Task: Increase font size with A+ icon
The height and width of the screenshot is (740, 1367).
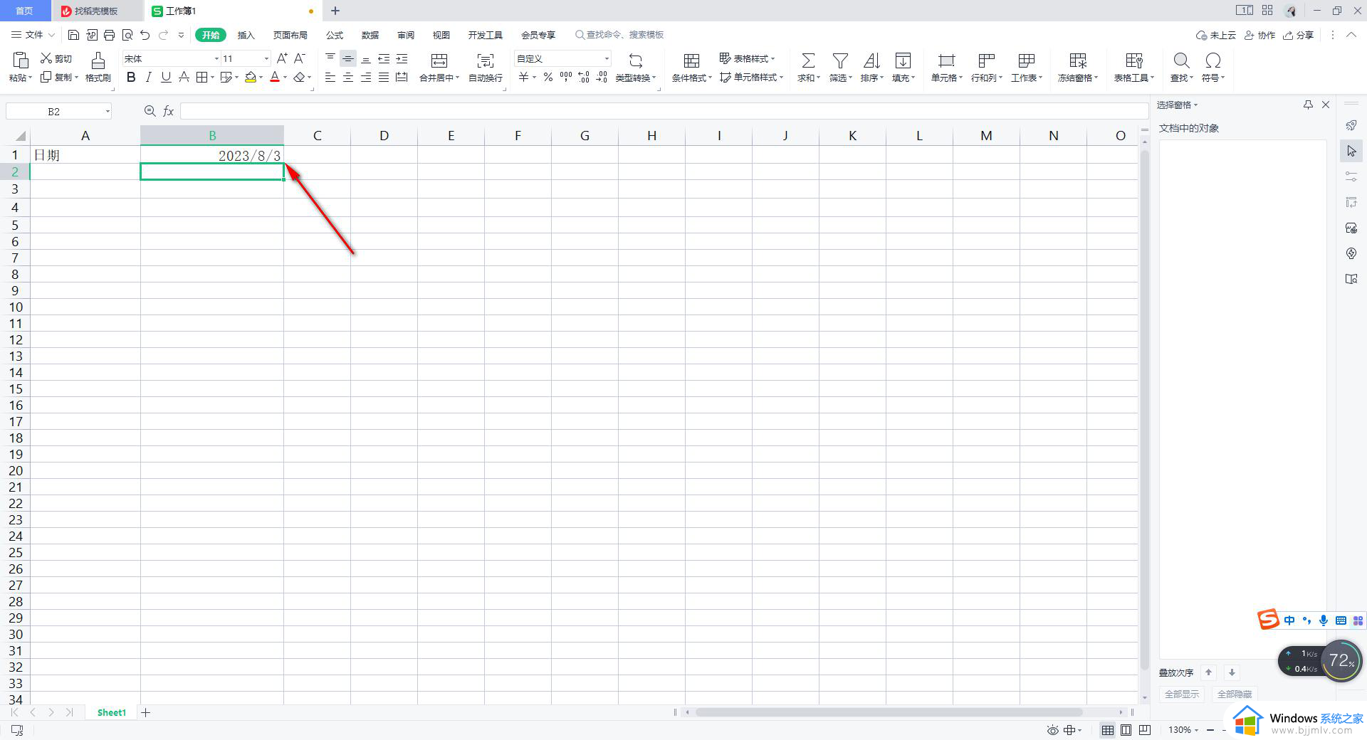Action: point(282,58)
